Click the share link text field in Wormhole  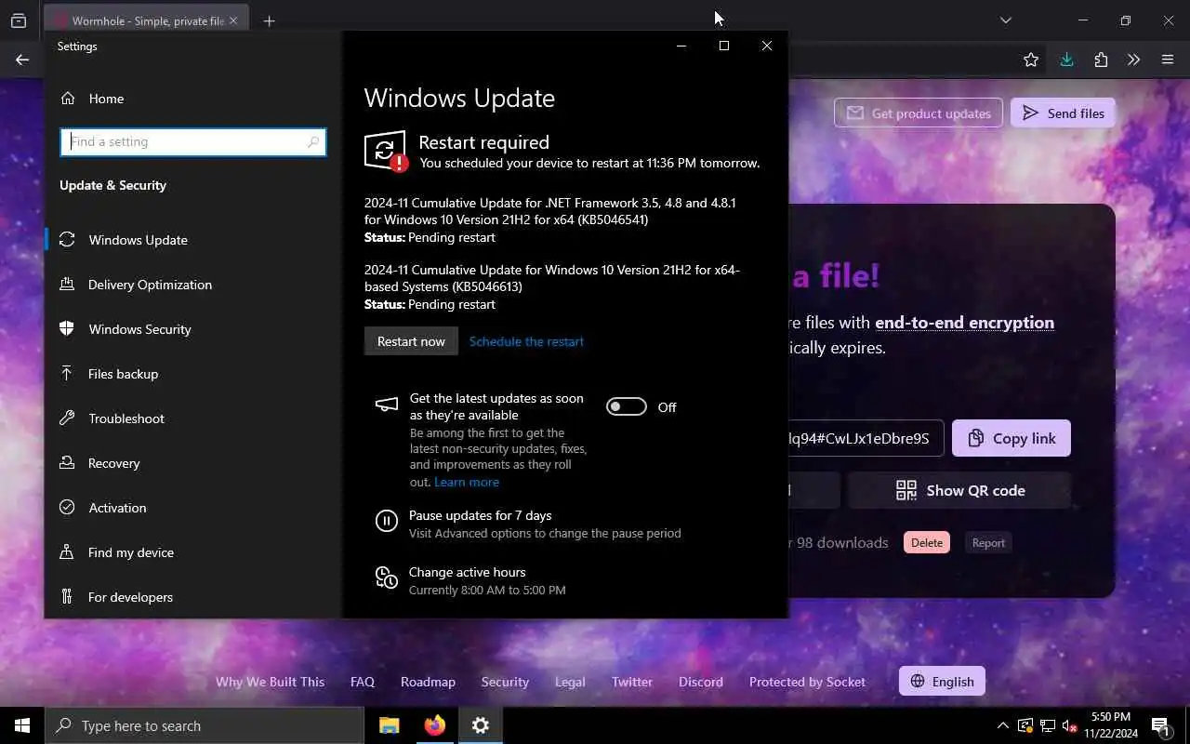(865, 438)
